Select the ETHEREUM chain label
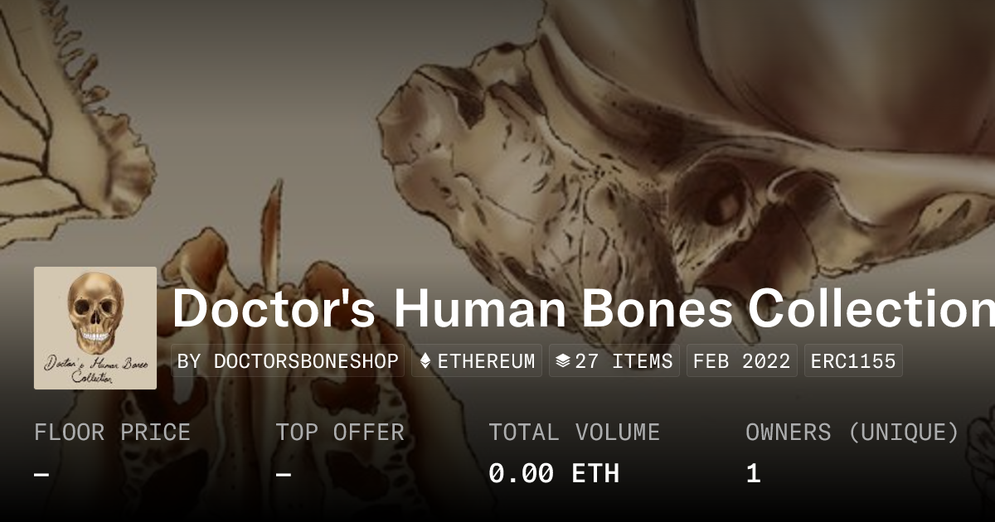This screenshot has height=522, width=995. coord(486,361)
